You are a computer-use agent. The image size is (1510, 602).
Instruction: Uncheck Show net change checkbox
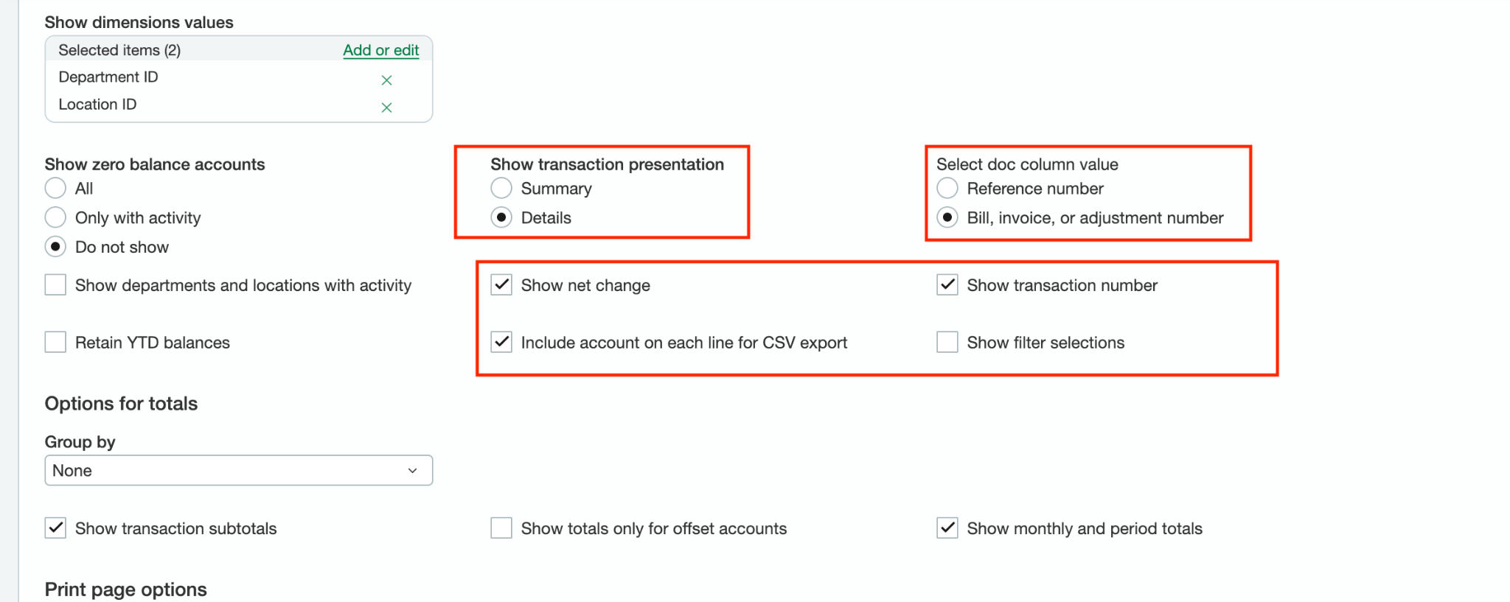[x=501, y=285]
